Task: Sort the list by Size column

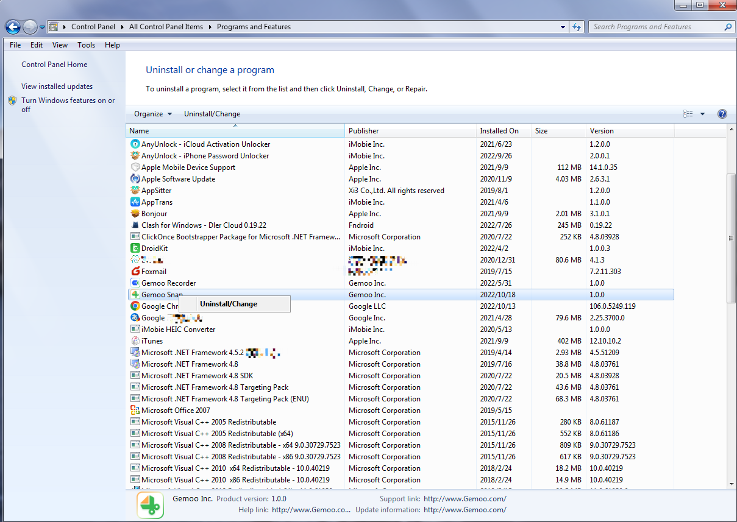Action: pos(558,131)
